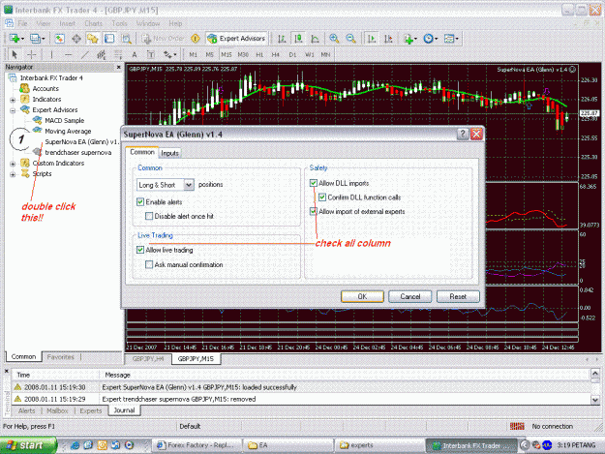605x454 pixels.
Task: Select the arrow Cursor tool
Action: (x=15, y=54)
